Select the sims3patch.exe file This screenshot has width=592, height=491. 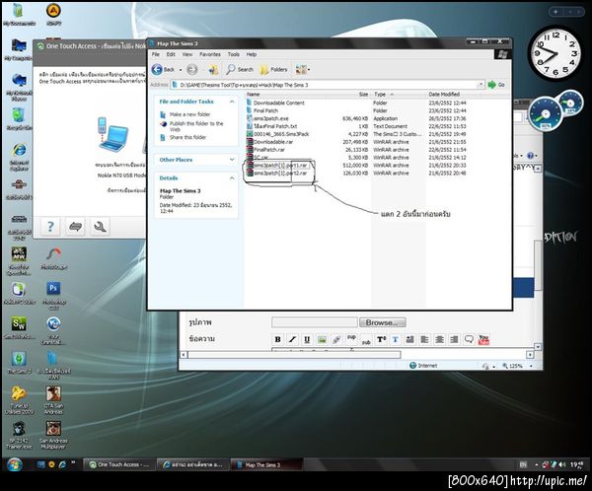click(270, 118)
